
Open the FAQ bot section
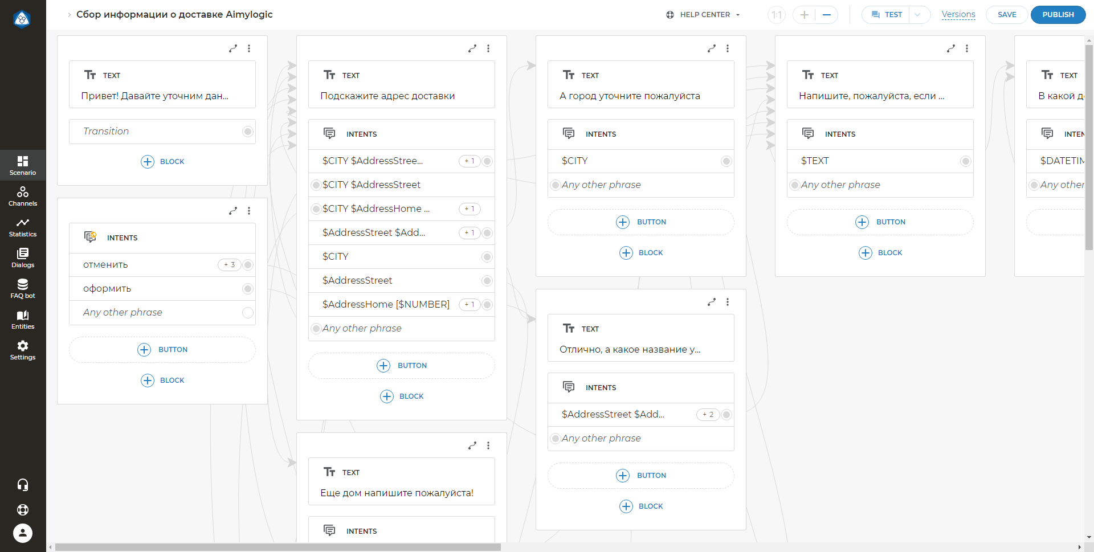click(23, 288)
